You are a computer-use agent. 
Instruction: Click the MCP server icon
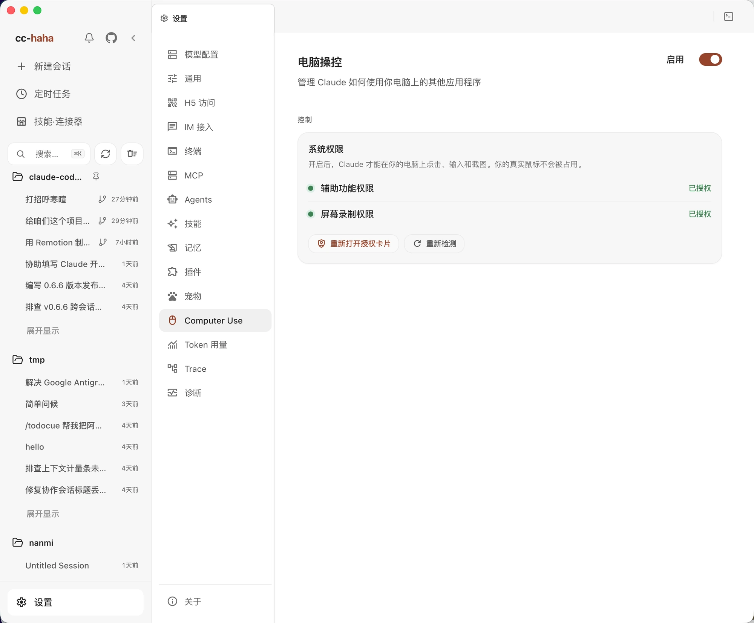[x=172, y=175]
